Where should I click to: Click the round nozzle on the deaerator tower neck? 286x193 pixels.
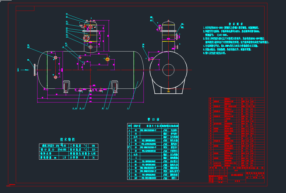point(90,47)
